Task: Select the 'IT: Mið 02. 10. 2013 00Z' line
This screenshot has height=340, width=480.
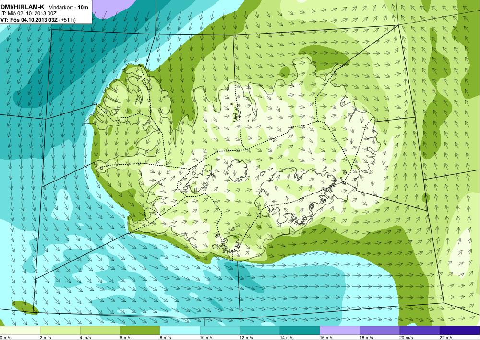Action: 29,13
